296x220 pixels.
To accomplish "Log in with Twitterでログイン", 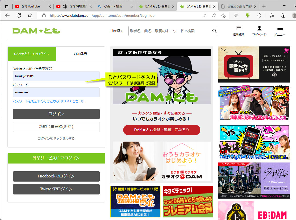I will coord(56,189).
